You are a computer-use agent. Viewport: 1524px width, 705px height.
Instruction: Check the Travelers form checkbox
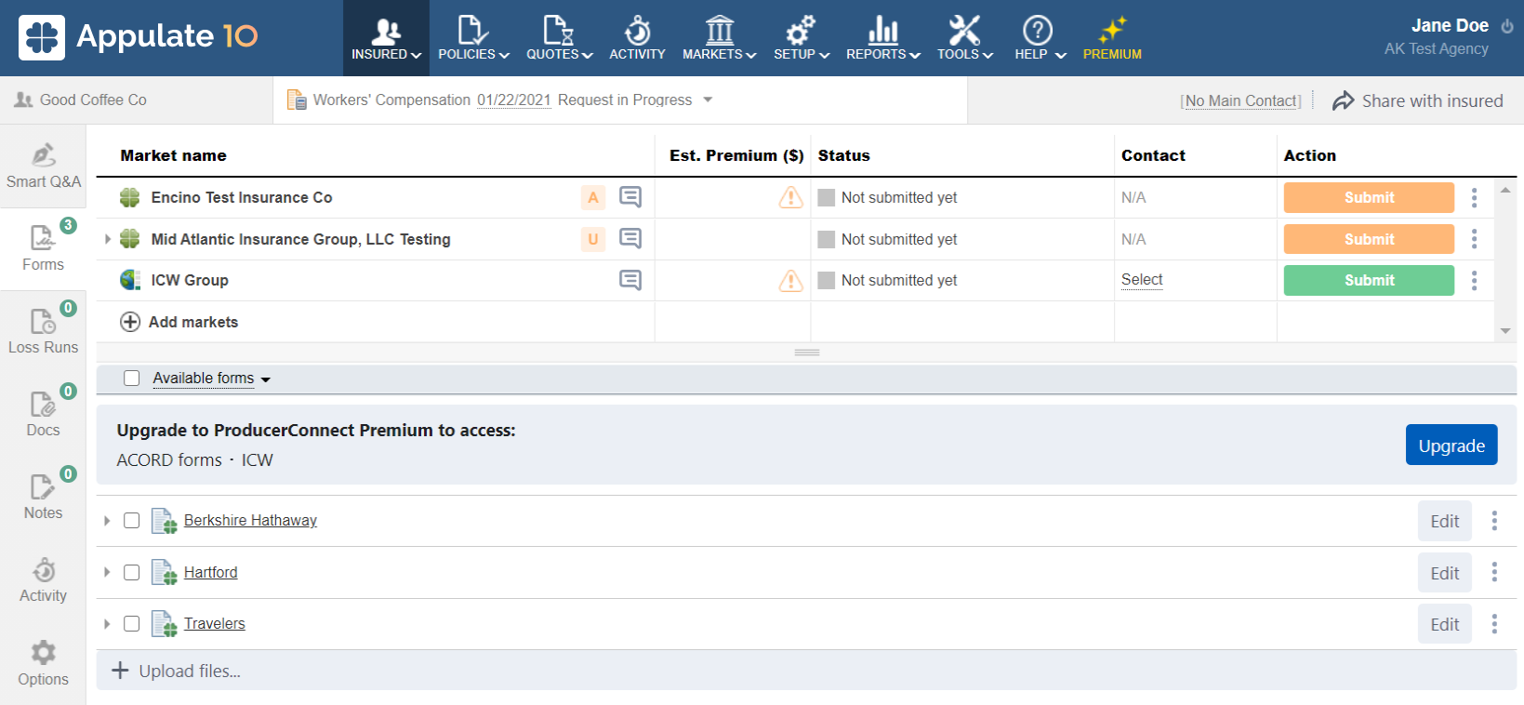[x=132, y=624]
